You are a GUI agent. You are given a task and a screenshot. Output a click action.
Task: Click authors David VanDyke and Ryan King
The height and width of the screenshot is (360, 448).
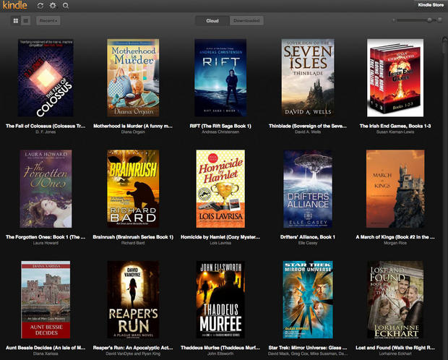click(x=133, y=353)
